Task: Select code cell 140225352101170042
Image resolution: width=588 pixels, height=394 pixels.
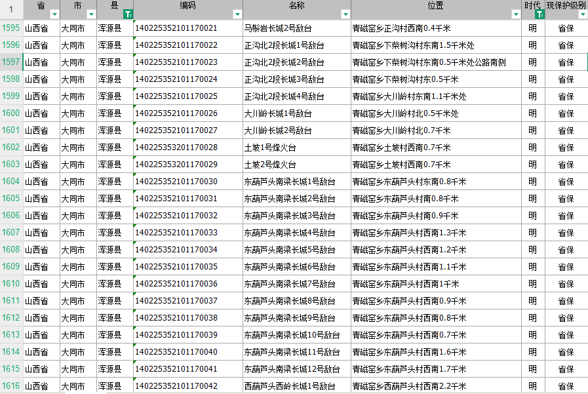Action: coord(188,385)
